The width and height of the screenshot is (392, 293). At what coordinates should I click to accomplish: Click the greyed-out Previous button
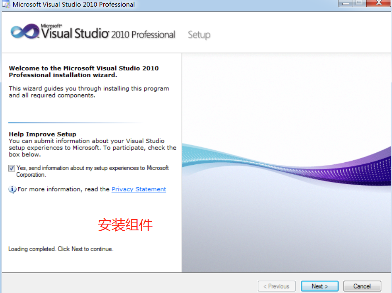[x=277, y=286]
